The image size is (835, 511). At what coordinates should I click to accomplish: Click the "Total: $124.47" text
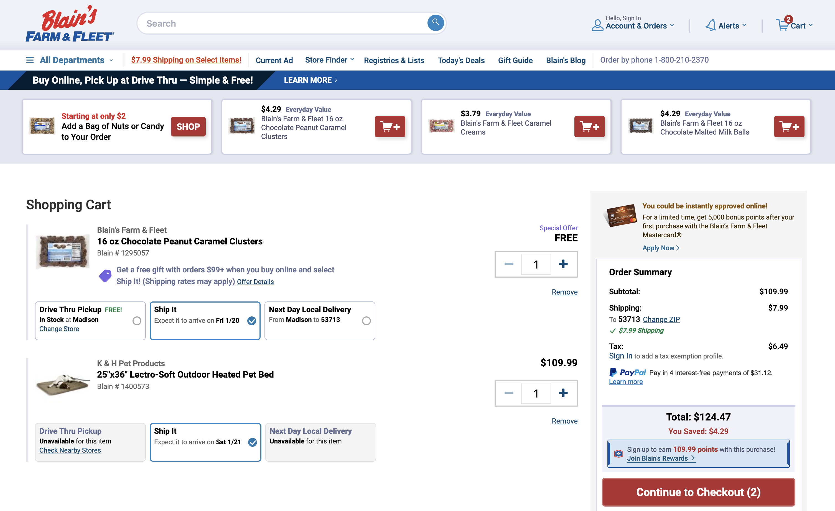coord(698,417)
